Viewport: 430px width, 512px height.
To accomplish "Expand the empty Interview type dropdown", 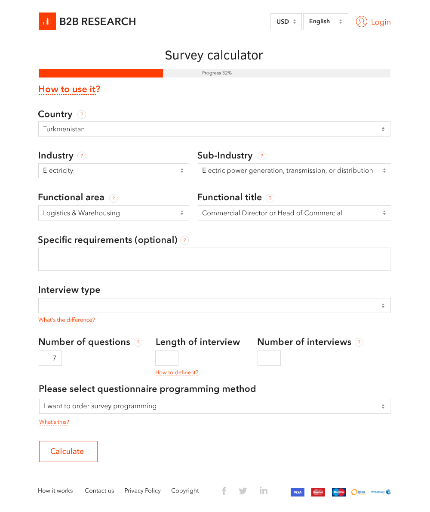I will (214, 306).
